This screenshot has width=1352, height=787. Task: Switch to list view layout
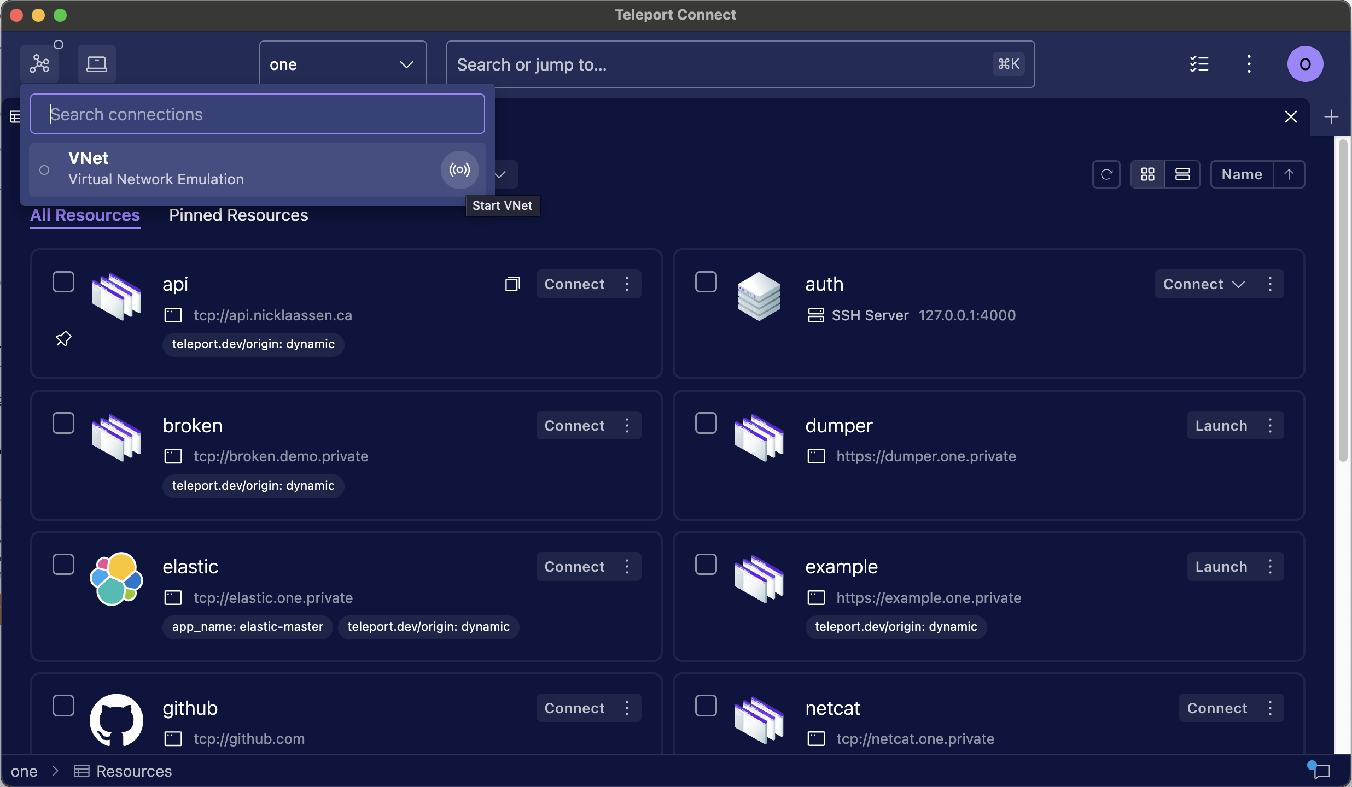1182,174
